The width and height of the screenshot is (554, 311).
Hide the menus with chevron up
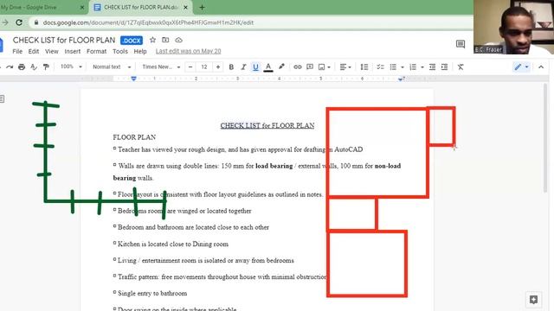(541, 67)
